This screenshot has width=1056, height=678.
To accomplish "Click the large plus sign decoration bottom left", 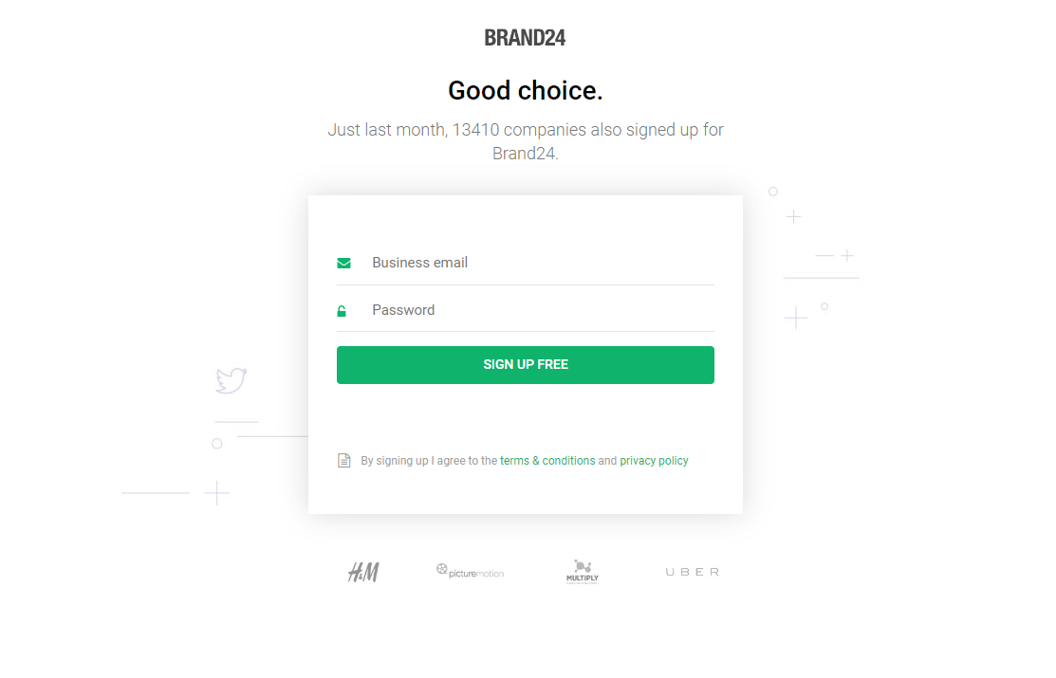I will 217,493.
